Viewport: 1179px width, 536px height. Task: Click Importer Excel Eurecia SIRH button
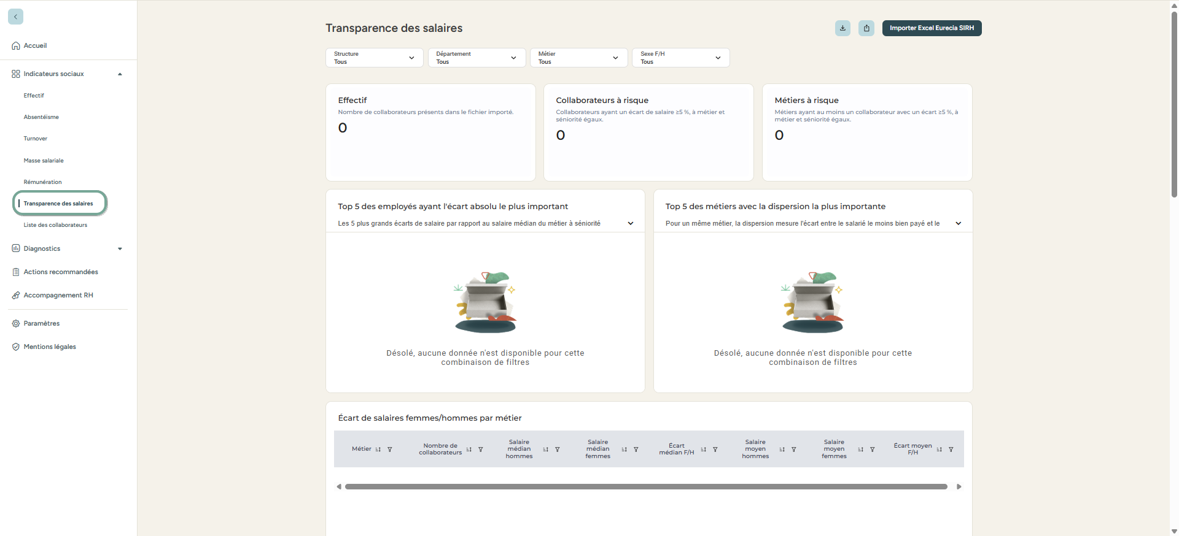click(932, 28)
